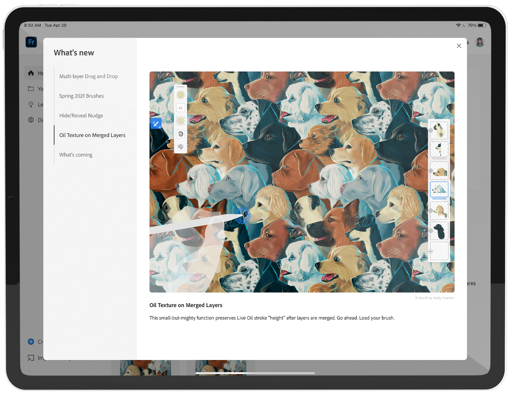The height and width of the screenshot is (395, 512).
Task: Click the Import and open icon
Action: pyautogui.click(x=31, y=358)
